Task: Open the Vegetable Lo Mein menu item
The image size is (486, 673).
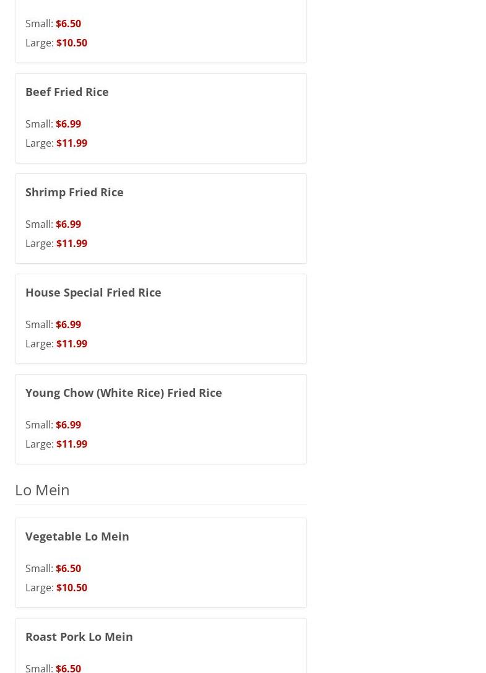Action: (77, 536)
